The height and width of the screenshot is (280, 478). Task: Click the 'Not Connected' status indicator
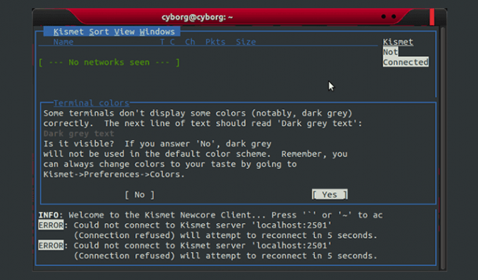[406, 57]
